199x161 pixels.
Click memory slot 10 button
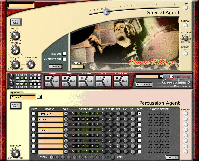tap(103, 157)
